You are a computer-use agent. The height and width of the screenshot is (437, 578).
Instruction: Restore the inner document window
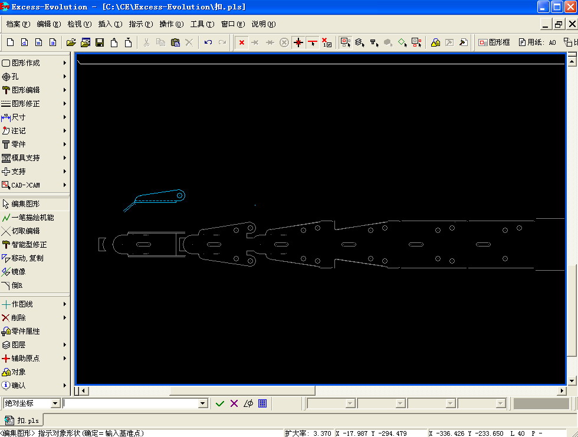point(559,24)
